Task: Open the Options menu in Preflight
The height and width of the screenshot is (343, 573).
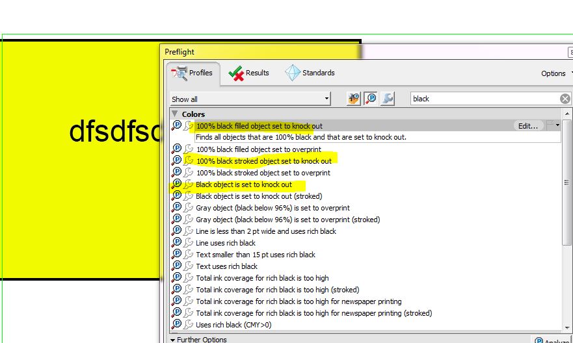Action: pos(556,73)
